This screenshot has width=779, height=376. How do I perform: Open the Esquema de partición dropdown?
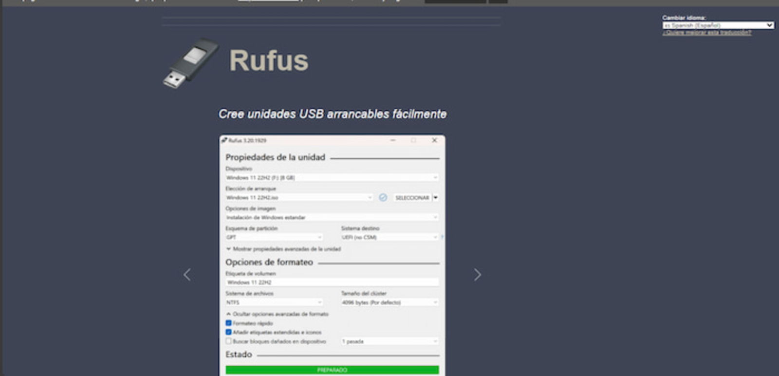coord(274,237)
